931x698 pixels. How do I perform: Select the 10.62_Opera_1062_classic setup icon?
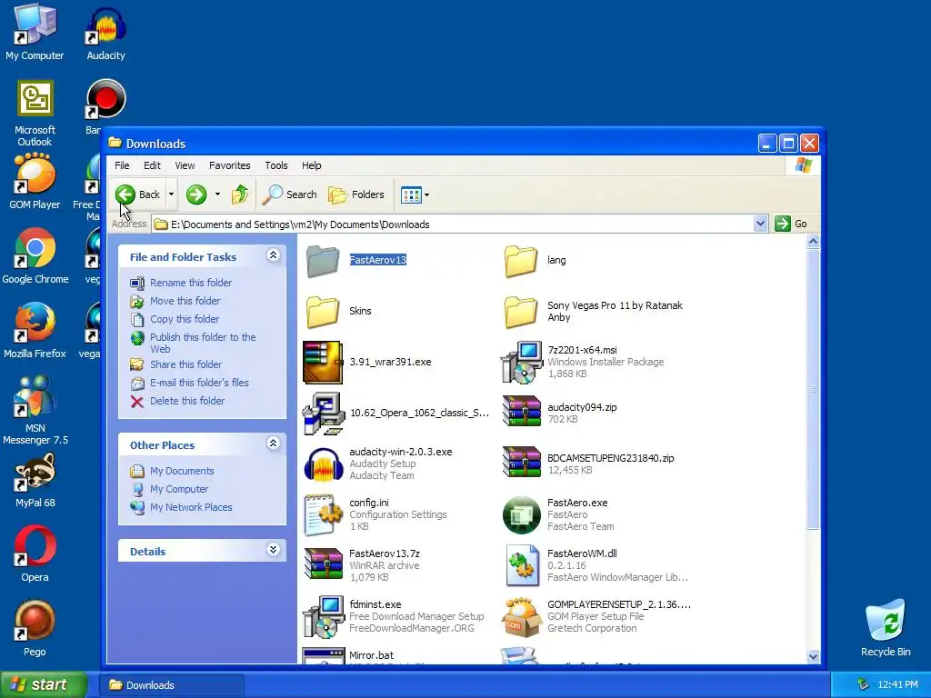323,414
